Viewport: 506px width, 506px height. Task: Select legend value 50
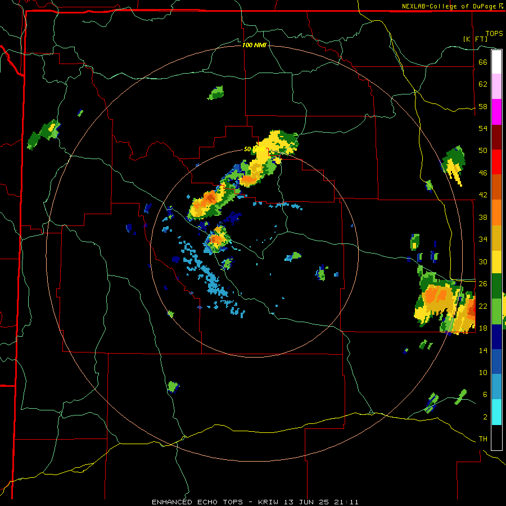pyautogui.click(x=483, y=151)
